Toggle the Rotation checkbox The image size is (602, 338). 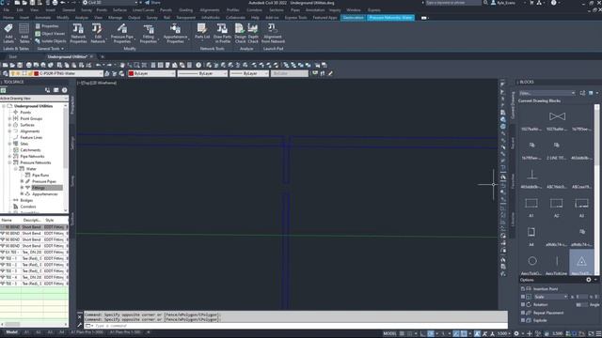[523, 304]
